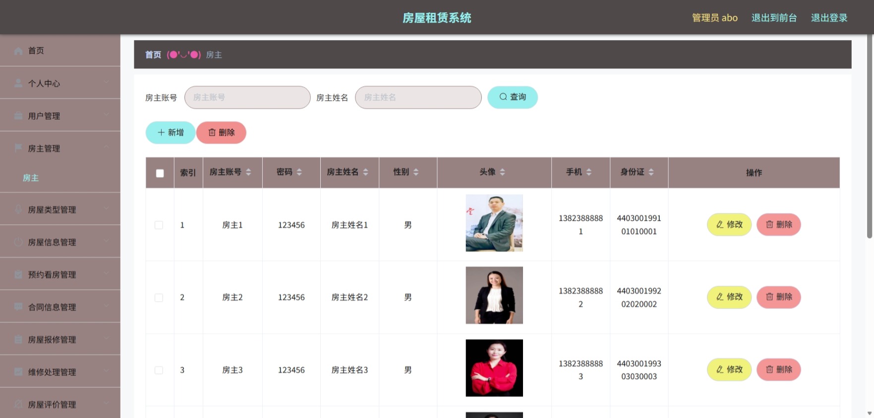Click the trash icon in 房主1's 删除 button
874x418 pixels.
769,225
